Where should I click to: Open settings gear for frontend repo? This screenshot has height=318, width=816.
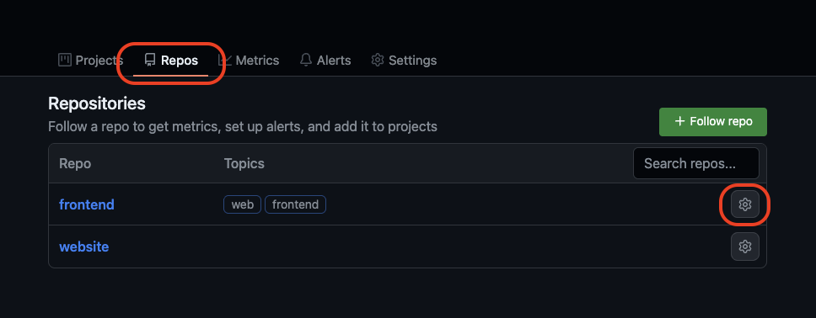click(744, 204)
